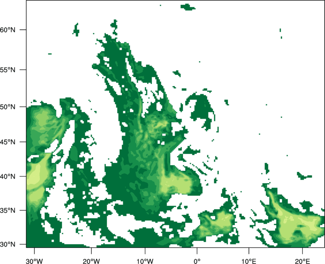Click the 55°N latitude axis label
Screen dimensions: 325x264
click(8, 70)
